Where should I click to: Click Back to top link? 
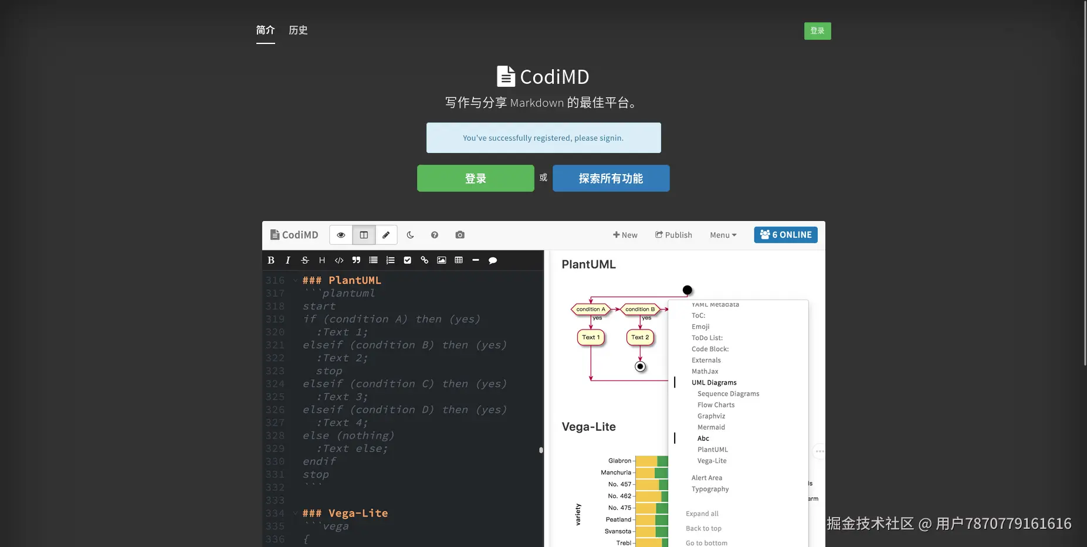point(704,528)
